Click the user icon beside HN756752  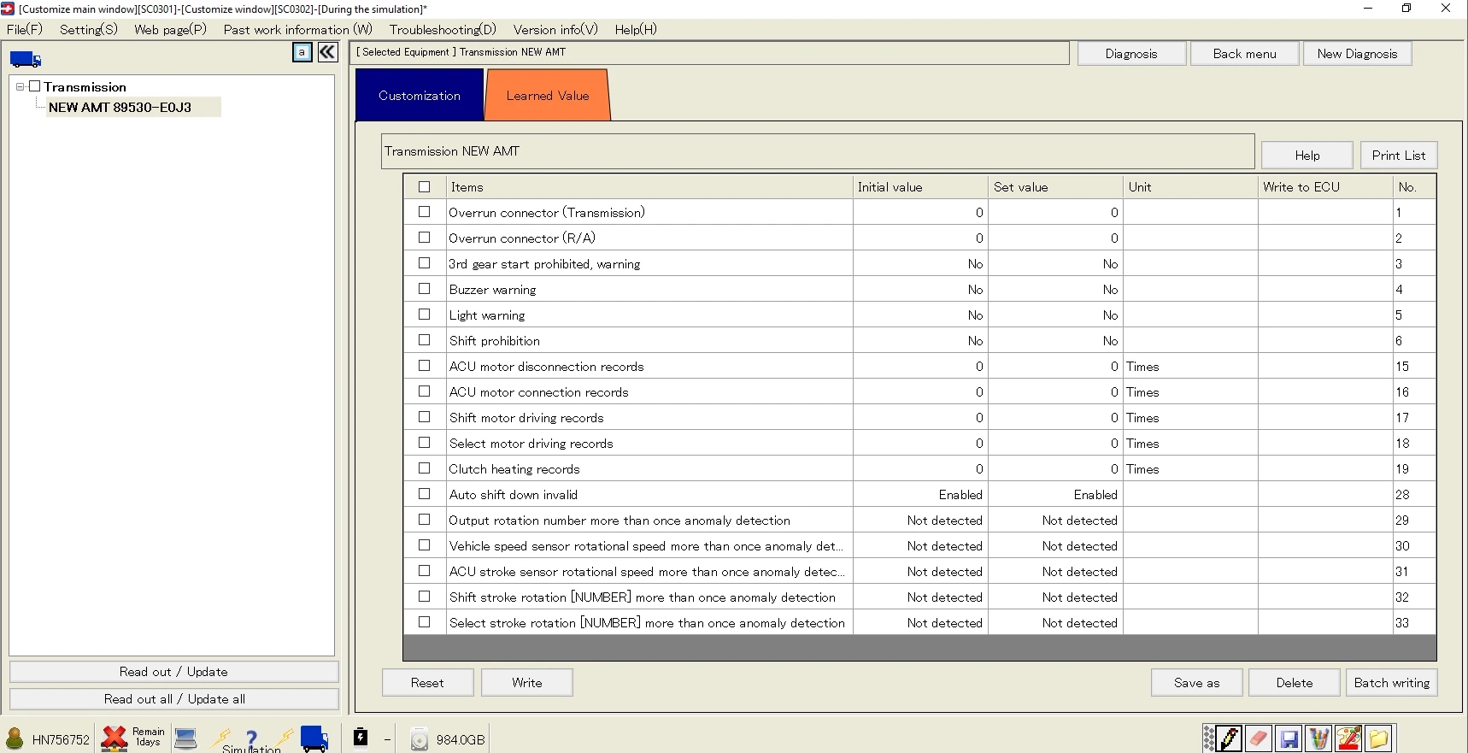point(15,738)
